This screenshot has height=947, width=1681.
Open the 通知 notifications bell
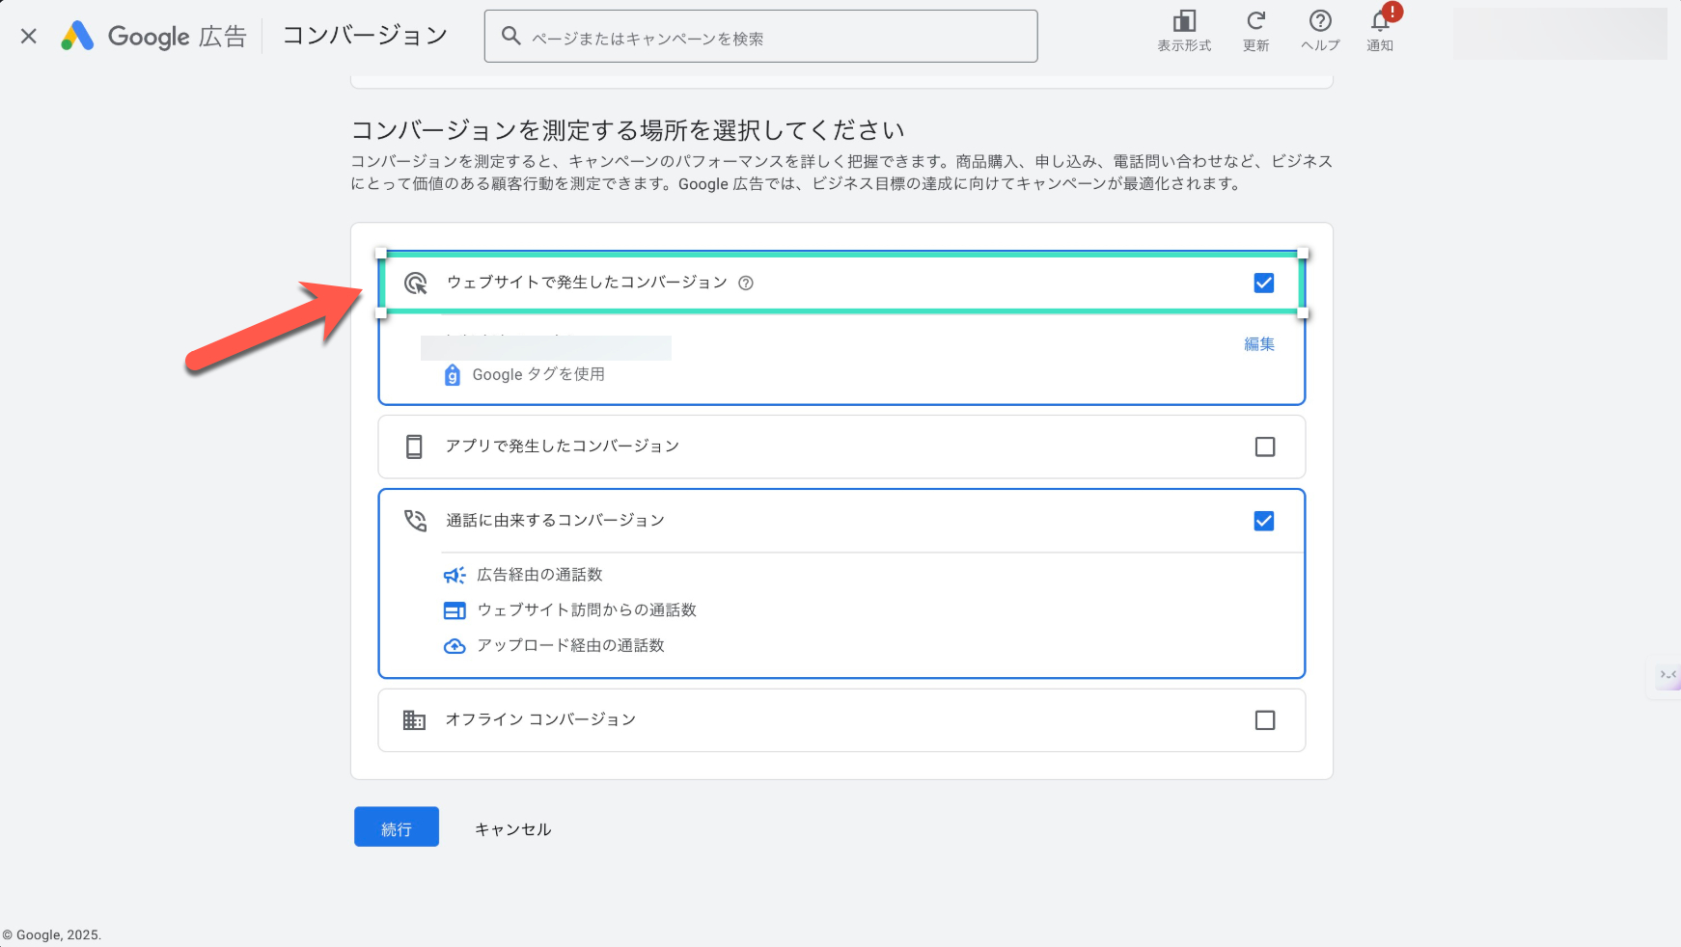(x=1380, y=23)
